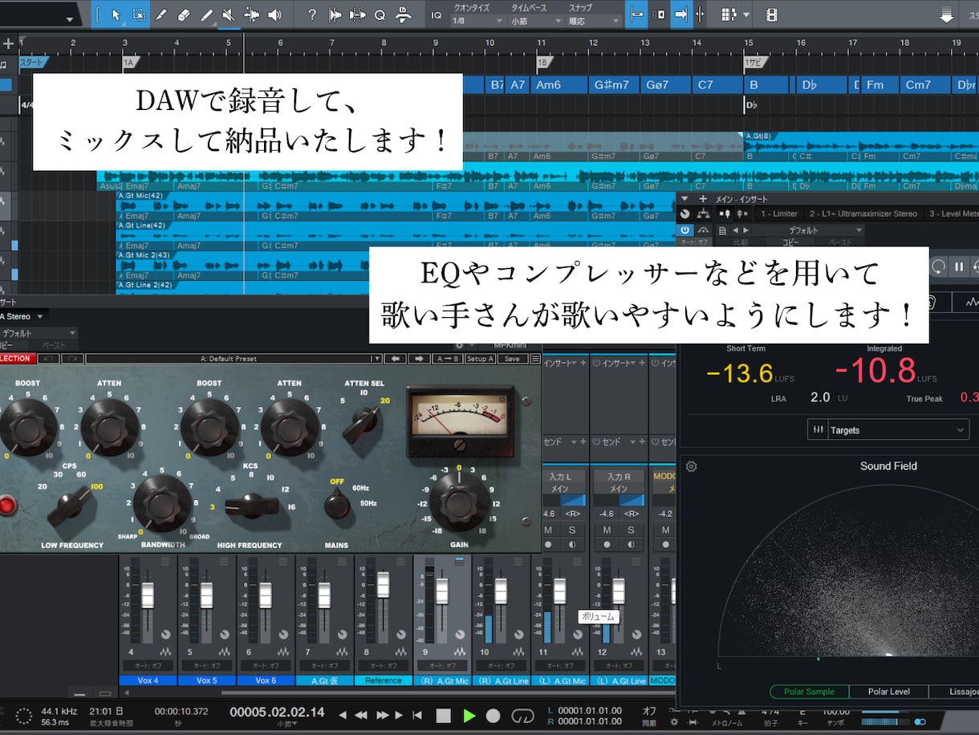Pause the loudness meter

(959, 266)
